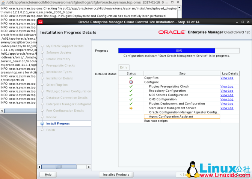
Task: Click the Installed Products button
Action: coord(116,175)
